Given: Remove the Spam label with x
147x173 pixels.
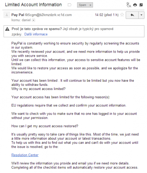Looking at the screenshot, I should point(90,5).
